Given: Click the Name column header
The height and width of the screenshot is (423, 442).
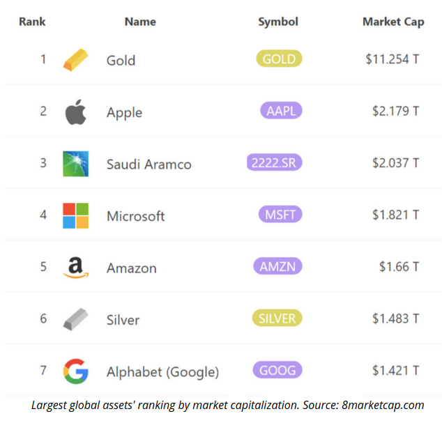Looking at the screenshot, I should pyautogui.click(x=140, y=22).
